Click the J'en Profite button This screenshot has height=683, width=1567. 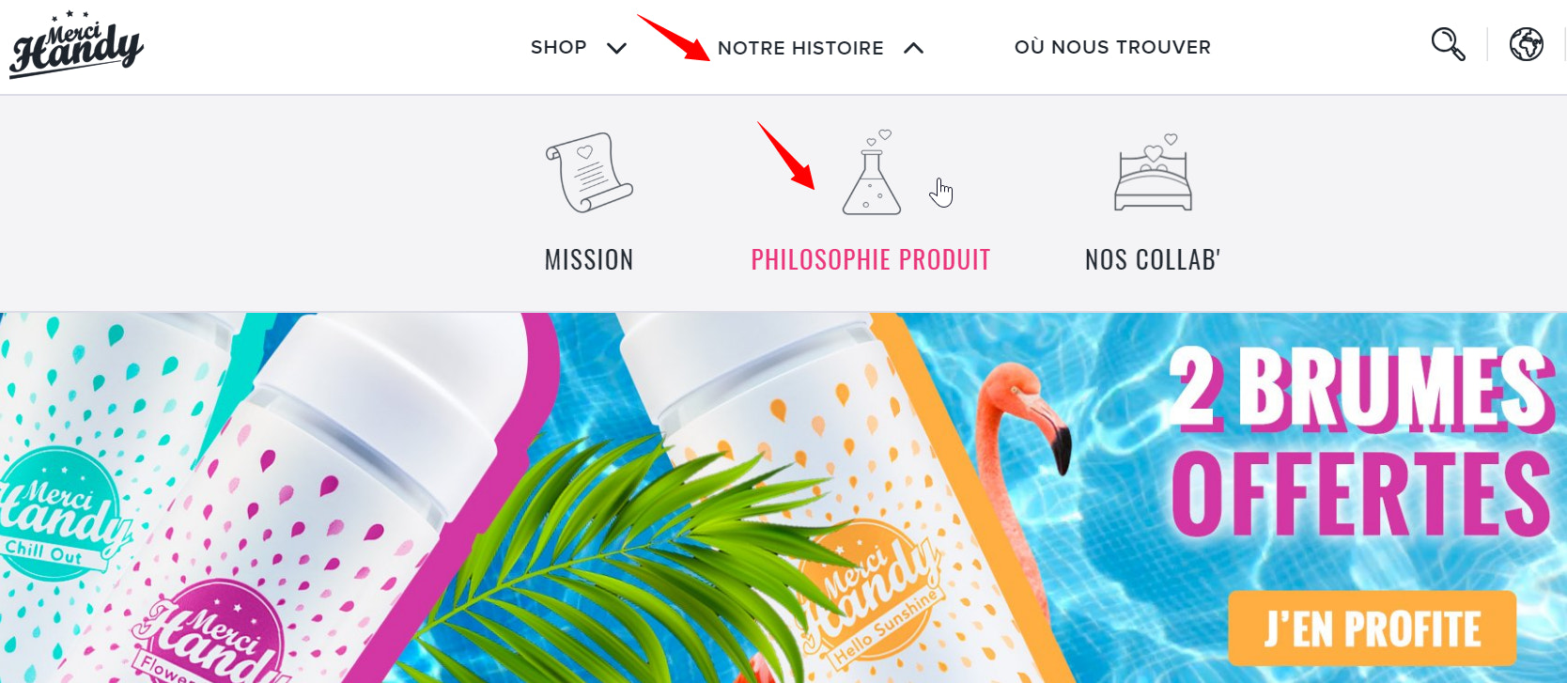1372,629
